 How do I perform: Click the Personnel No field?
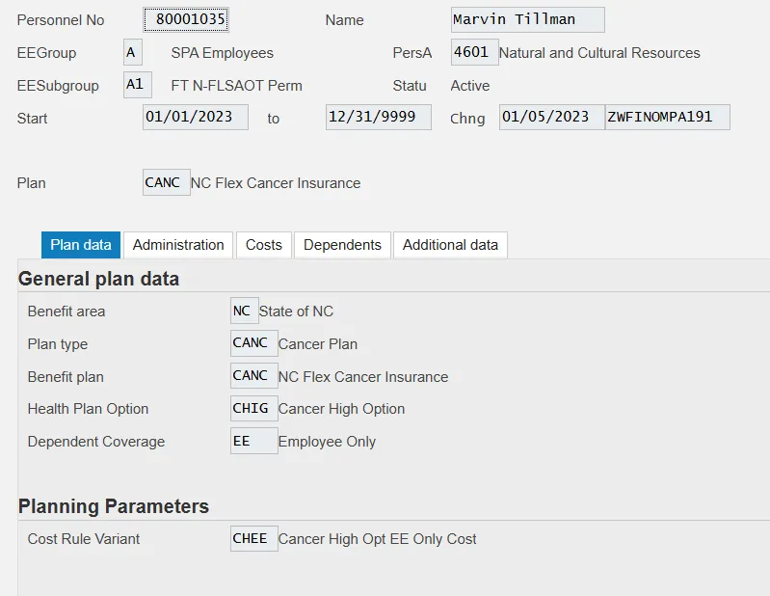(x=186, y=20)
